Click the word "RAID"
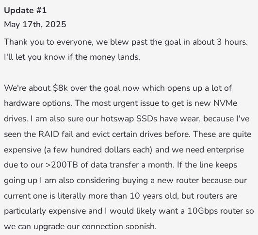 (x=48, y=134)
